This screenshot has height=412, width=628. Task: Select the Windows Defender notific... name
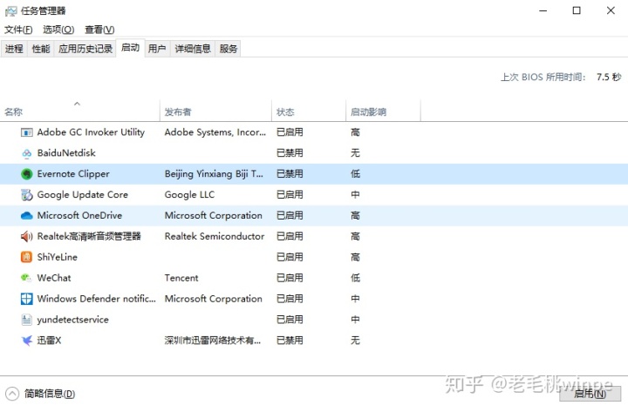[x=97, y=299]
